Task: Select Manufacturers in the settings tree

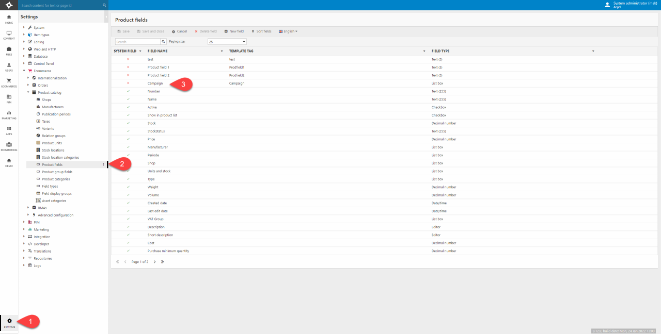Action: [x=53, y=107]
